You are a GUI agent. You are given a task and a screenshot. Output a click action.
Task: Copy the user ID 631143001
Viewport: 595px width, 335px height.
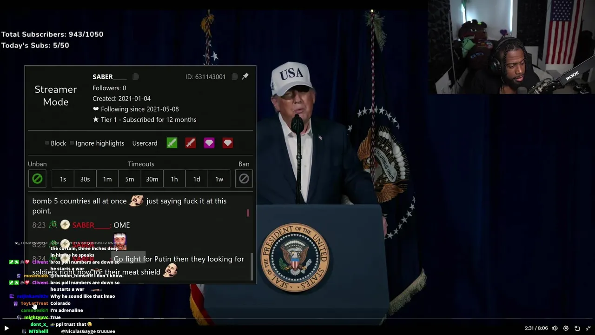[234, 76]
